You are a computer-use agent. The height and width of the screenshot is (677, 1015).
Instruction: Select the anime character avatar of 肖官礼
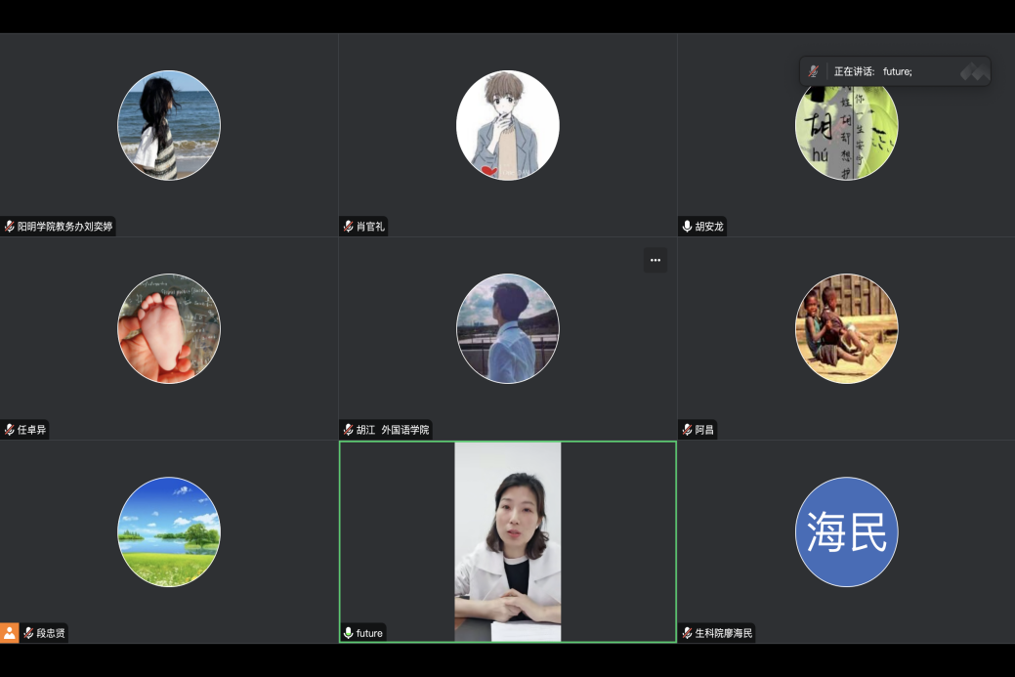coord(507,125)
